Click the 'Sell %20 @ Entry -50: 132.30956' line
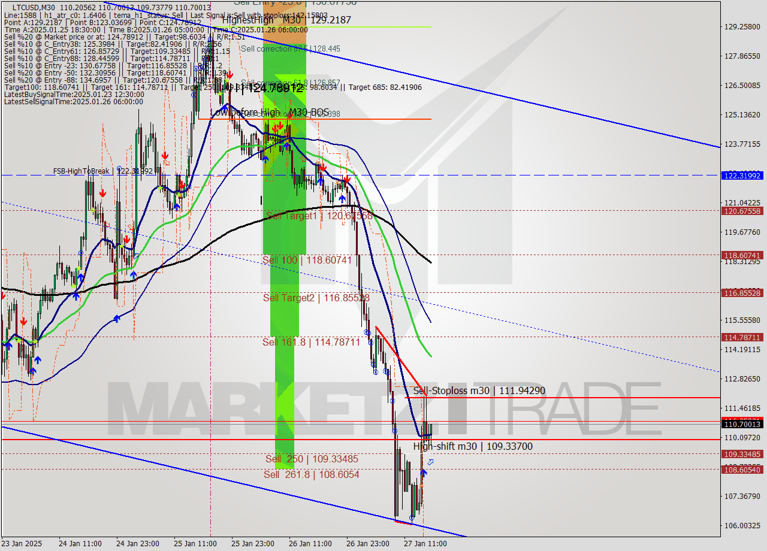The width and height of the screenshot is (767, 551). (x=115, y=73)
